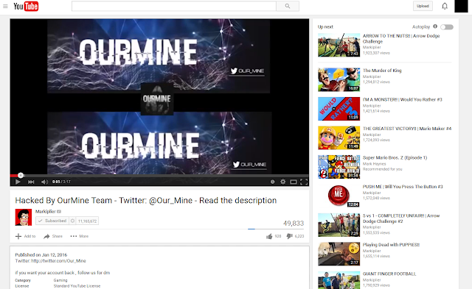
Task: Click the search magnifier button
Action: 288,6
